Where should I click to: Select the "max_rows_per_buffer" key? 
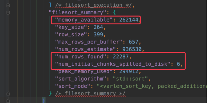[x=89, y=42]
